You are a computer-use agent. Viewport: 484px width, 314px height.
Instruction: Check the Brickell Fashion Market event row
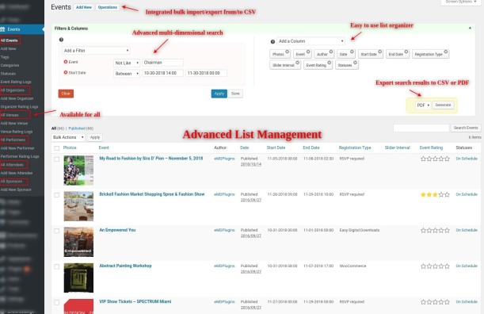coord(57,195)
